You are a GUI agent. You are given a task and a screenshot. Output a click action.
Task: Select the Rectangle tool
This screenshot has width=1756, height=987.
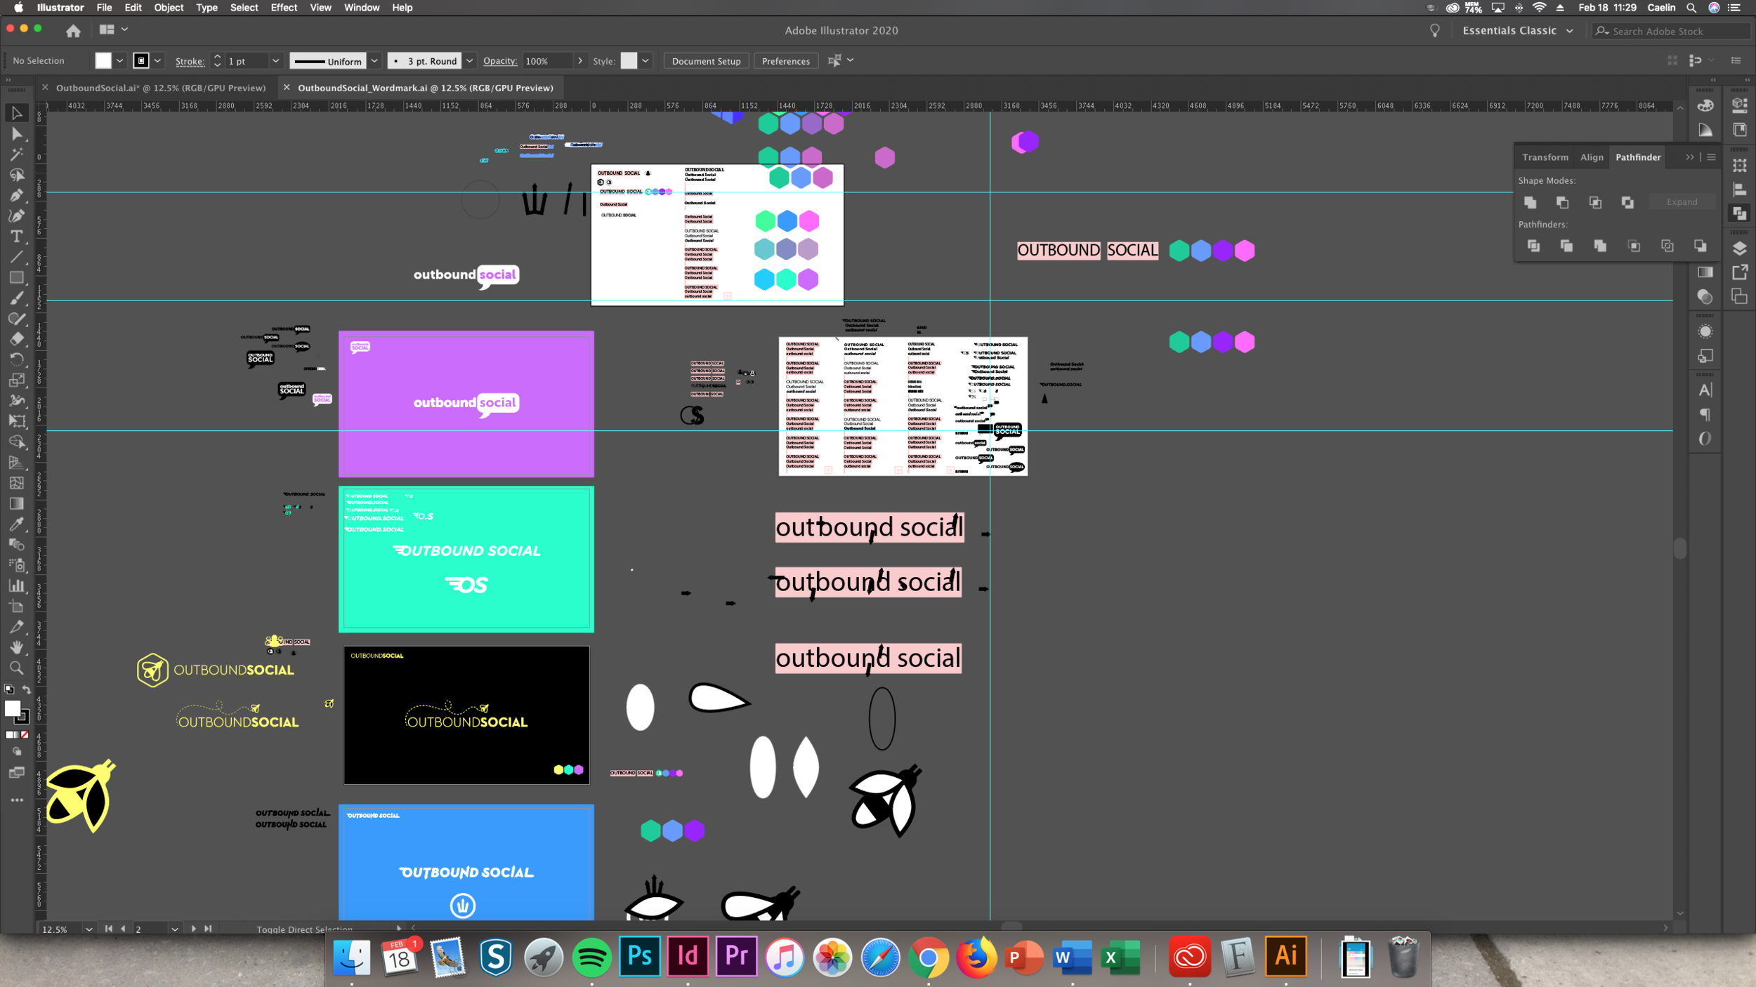[16, 278]
